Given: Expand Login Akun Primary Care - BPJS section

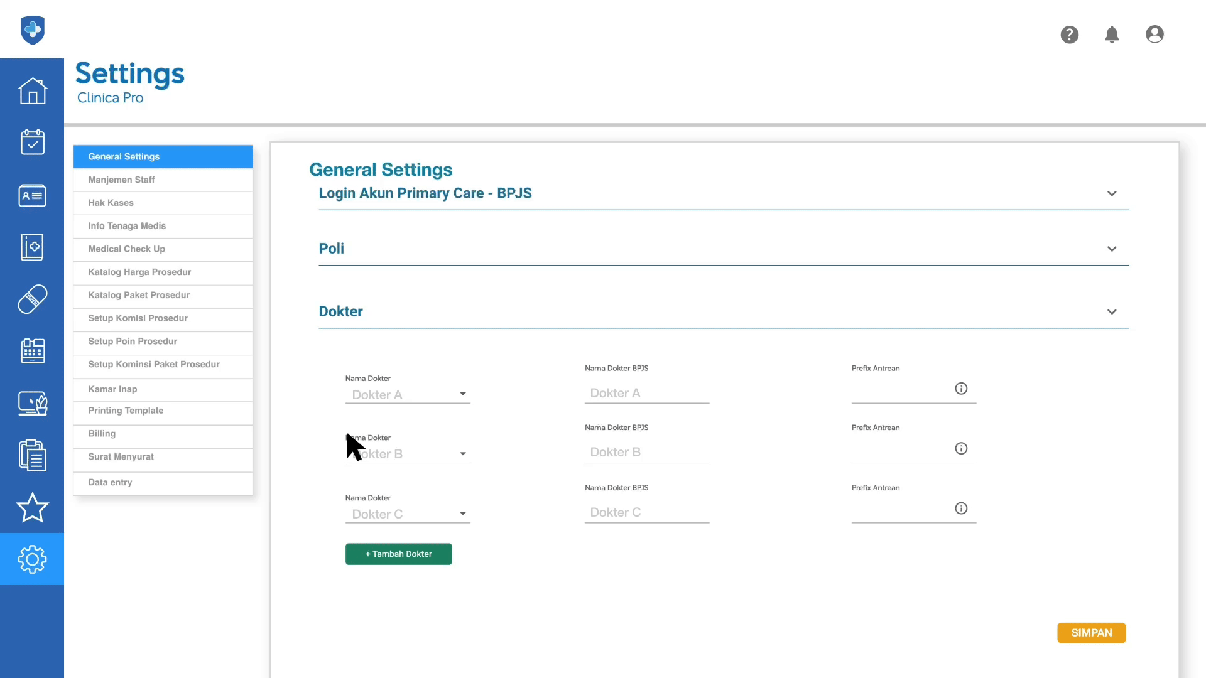Looking at the screenshot, I should click(x=1111, y=193).
